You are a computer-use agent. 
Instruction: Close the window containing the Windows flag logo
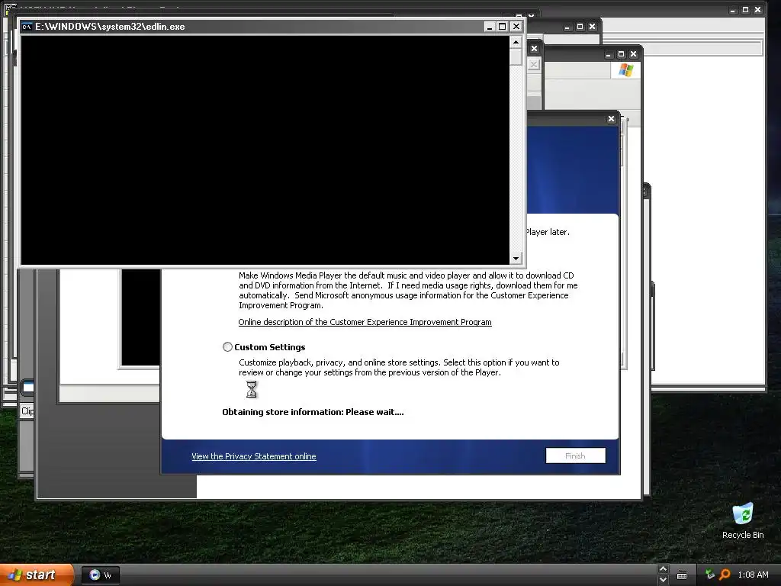click(x=633, y=54)
